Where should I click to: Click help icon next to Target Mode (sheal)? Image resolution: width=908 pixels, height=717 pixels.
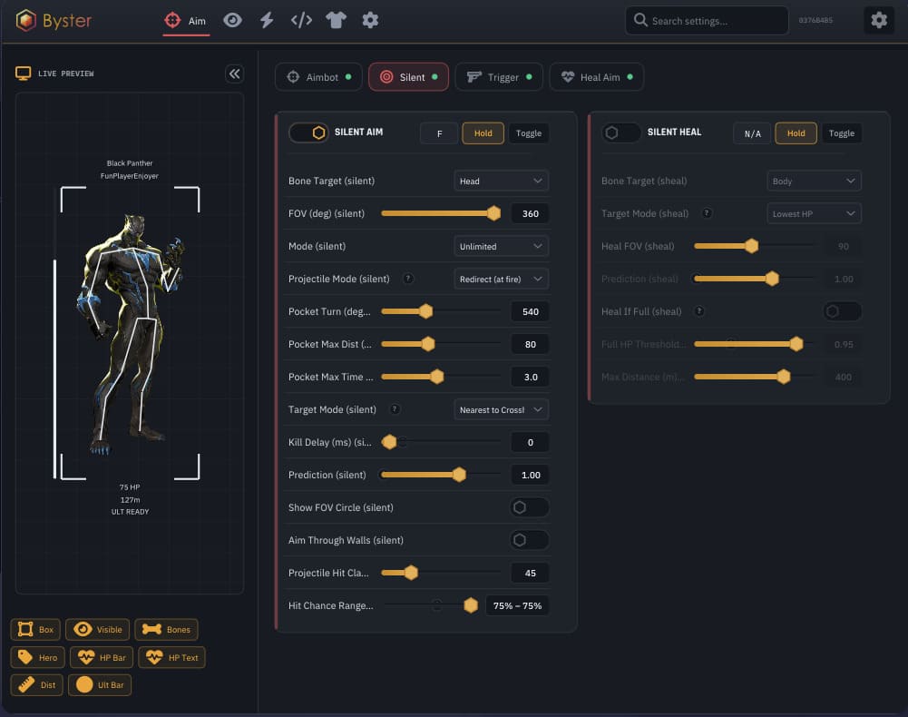(707, 213)
